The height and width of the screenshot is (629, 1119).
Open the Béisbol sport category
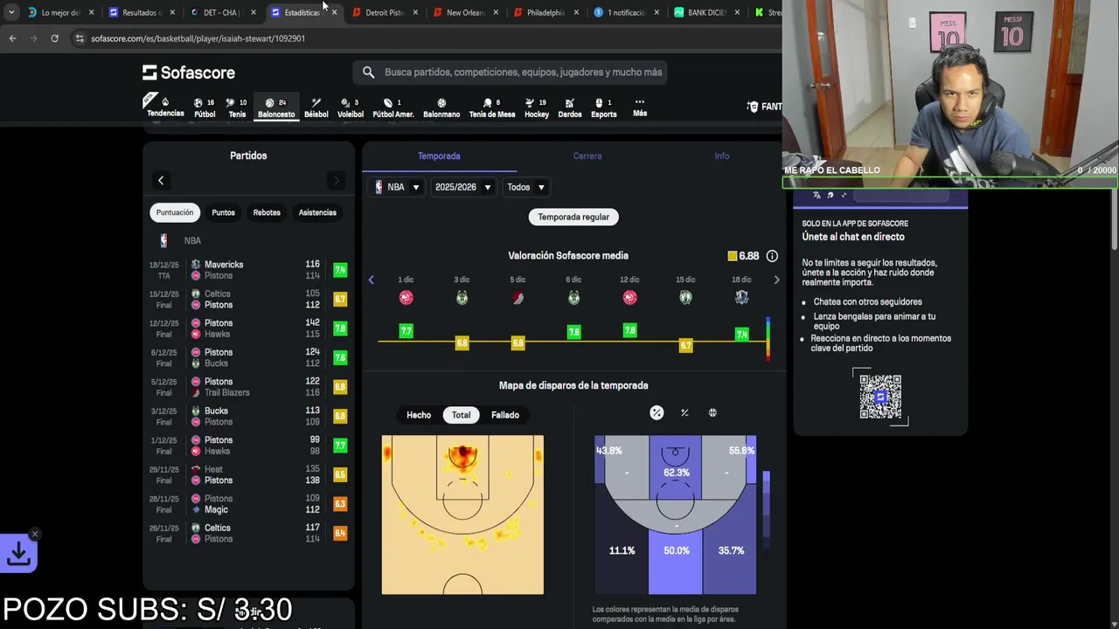click(316, 107)
